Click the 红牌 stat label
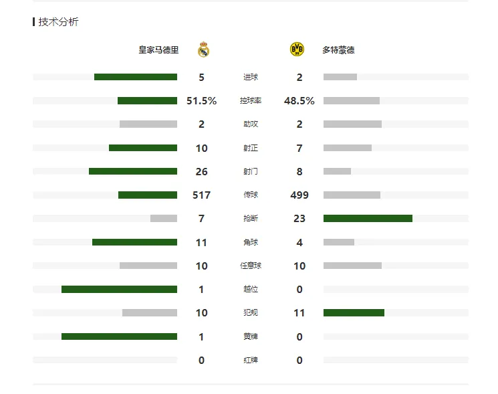498x394 pixels. pyautogui.click(x=251, y=360)
